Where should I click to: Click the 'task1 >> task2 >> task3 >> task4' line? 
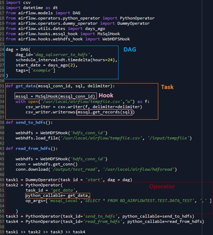(45, 232)
